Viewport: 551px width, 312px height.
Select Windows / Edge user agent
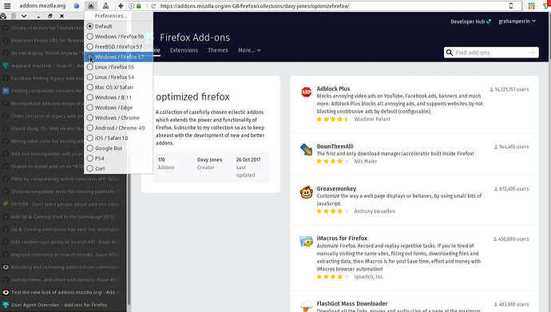pos(118,108)
